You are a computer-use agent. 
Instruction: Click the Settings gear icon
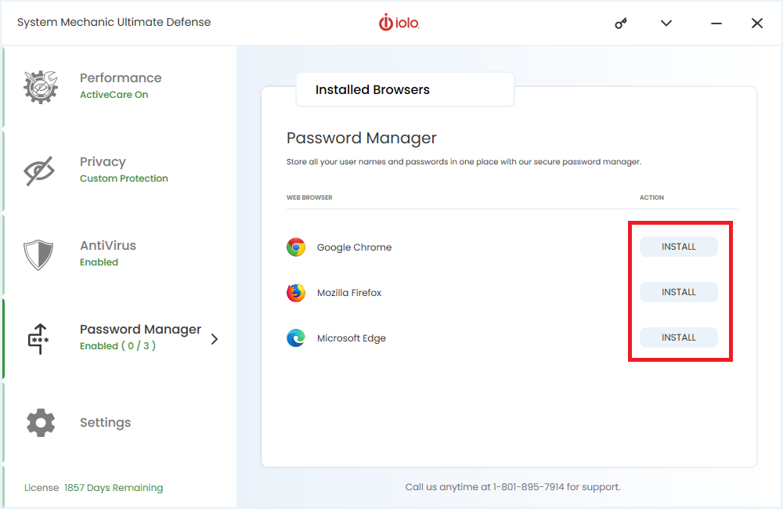[x=41, y=423]
